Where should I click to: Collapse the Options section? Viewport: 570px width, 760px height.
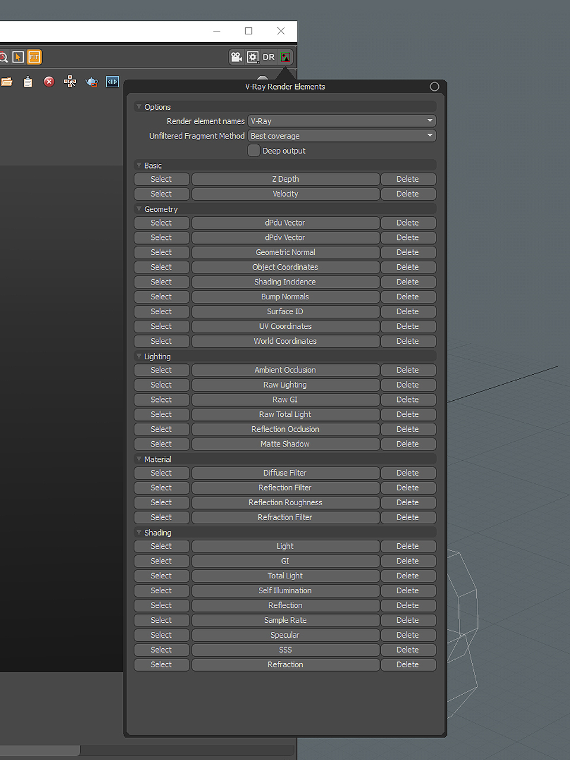pos(139,107)
